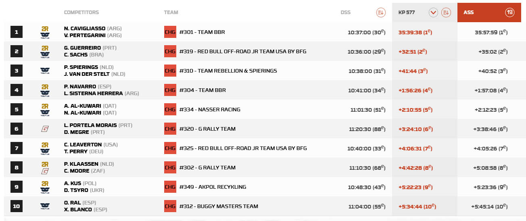Select the ASS column header
Screen dimensions: 526x221
(469, 13)
